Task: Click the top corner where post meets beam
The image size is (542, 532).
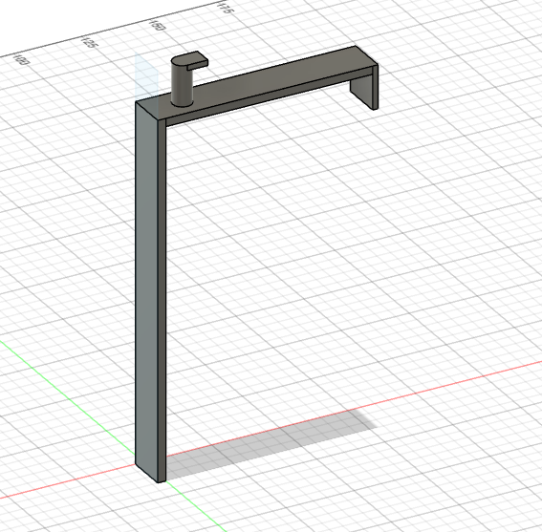Action: (x=148, y=109)
